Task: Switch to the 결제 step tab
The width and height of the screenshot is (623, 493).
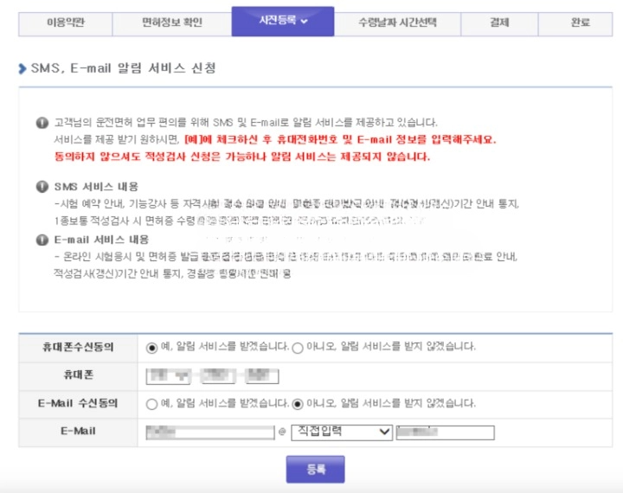Action: point(499,23)
